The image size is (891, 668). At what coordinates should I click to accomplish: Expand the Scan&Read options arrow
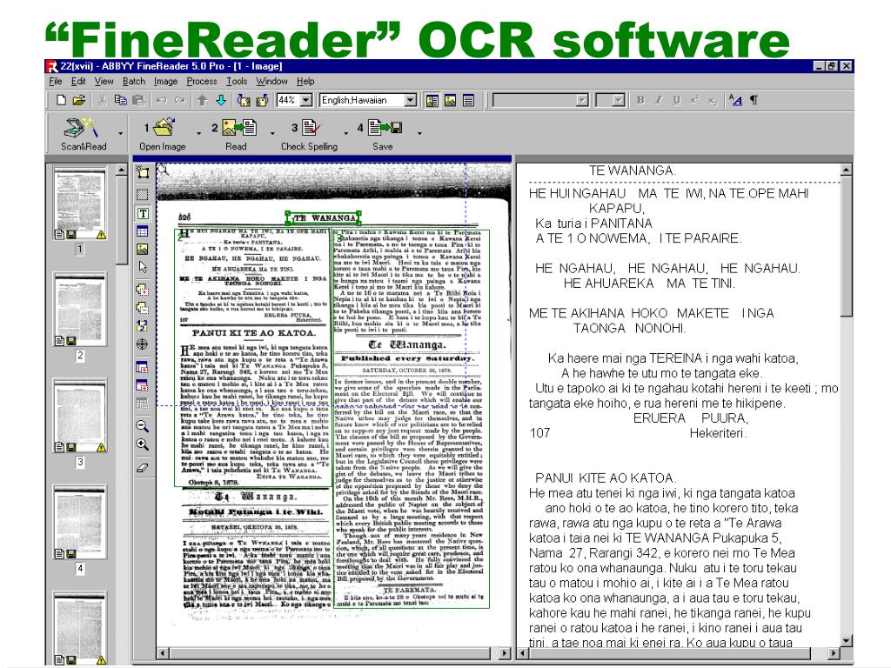[120, 133]
